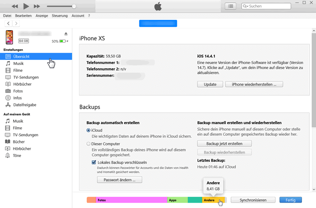Screen dimensions: 316x208
Task: Click the Passwort ändern button
Action: click(x=120, y=180)
